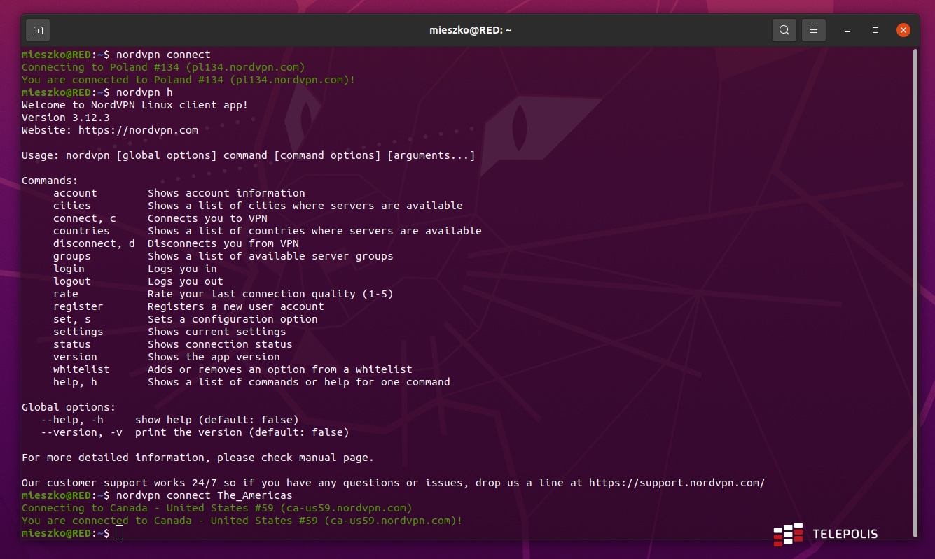
Task: Click the terminal's vertical scrollbar
Action: pyautogui.click(x=915, y=280)
